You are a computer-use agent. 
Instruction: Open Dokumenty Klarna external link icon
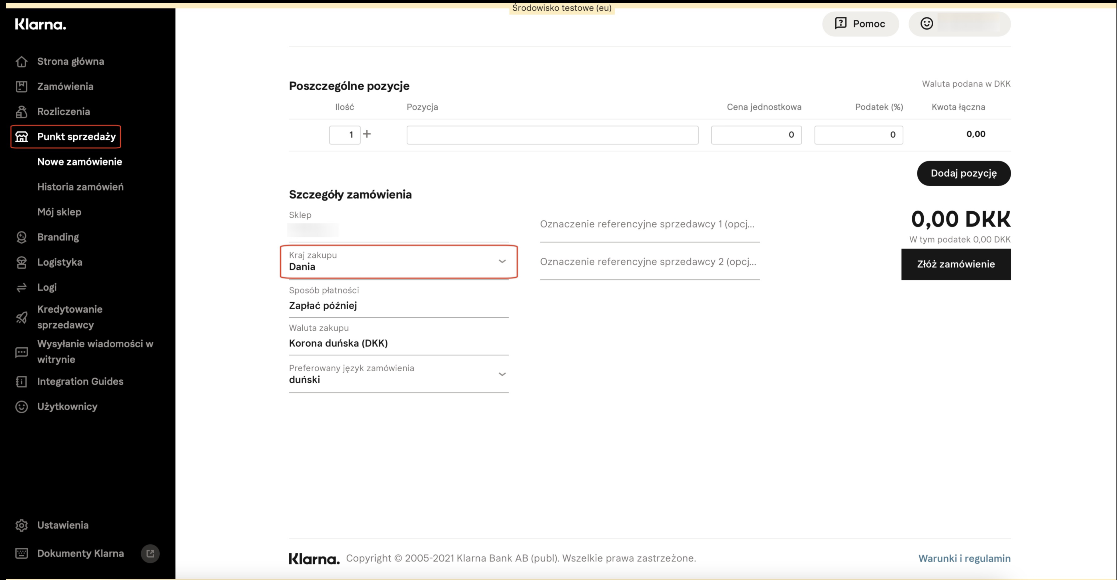(150, 554)
